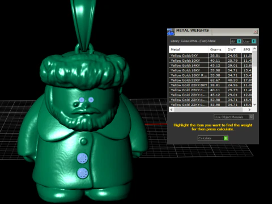Viewport: 272px width, 204px height.
Task: Click SPG value of Yellow Gold:22KY
Action: pos(248,80)
